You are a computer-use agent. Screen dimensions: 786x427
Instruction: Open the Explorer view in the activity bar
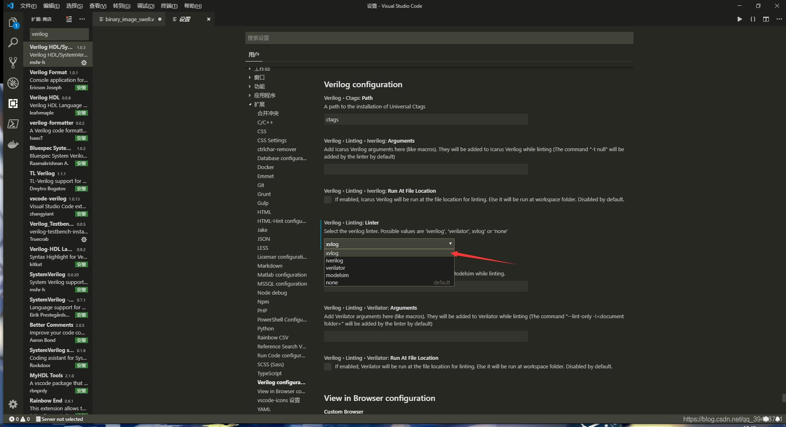[13, 22]
